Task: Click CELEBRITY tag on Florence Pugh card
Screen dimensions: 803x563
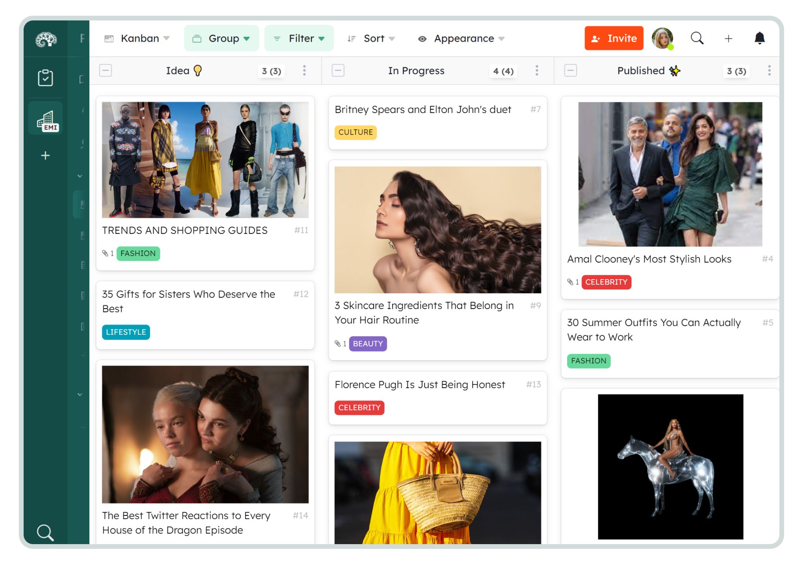Action: [359, 408]
